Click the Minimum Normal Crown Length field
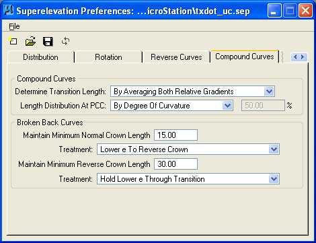This screenshot has height=243, width=316. click(175, 135)
